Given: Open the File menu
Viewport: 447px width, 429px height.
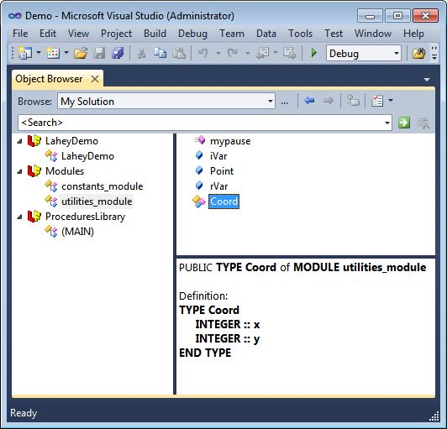Looking at the screenshot, I should [x=20, y=34].
